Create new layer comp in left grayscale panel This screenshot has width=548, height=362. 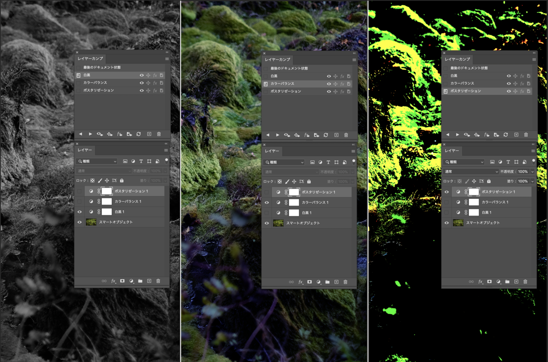tap(149, 134)
